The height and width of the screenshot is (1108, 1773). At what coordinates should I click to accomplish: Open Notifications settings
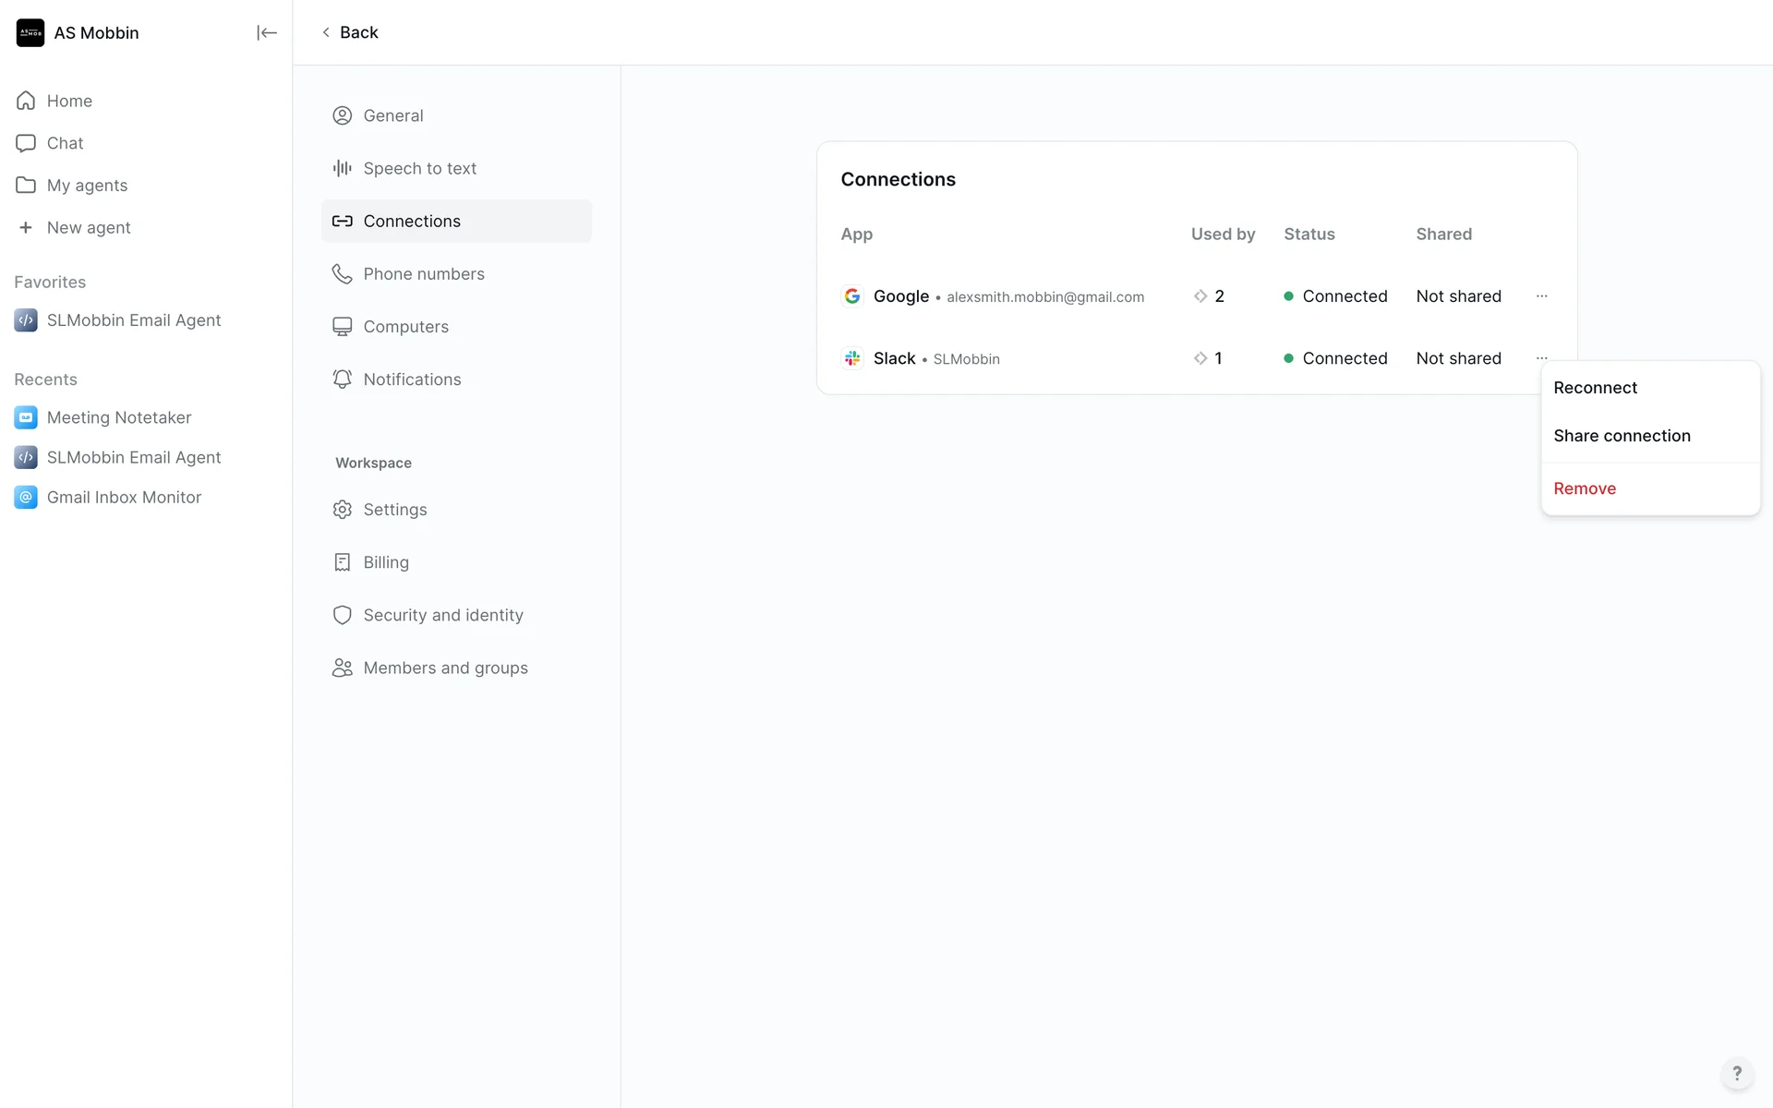coord(412,379)
